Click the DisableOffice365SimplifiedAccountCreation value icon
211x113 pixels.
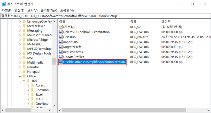[x=61, y=62]
